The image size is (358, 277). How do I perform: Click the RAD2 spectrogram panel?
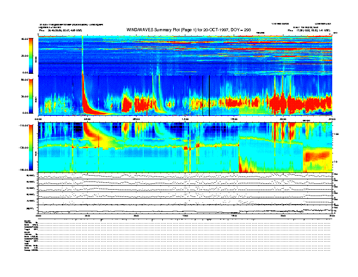(x=185, y=55)
